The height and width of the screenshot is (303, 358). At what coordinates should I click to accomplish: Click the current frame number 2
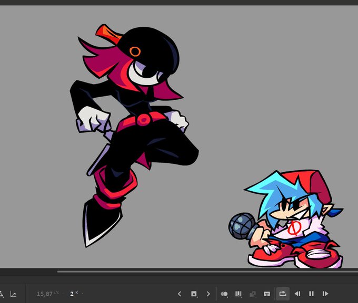72,294
